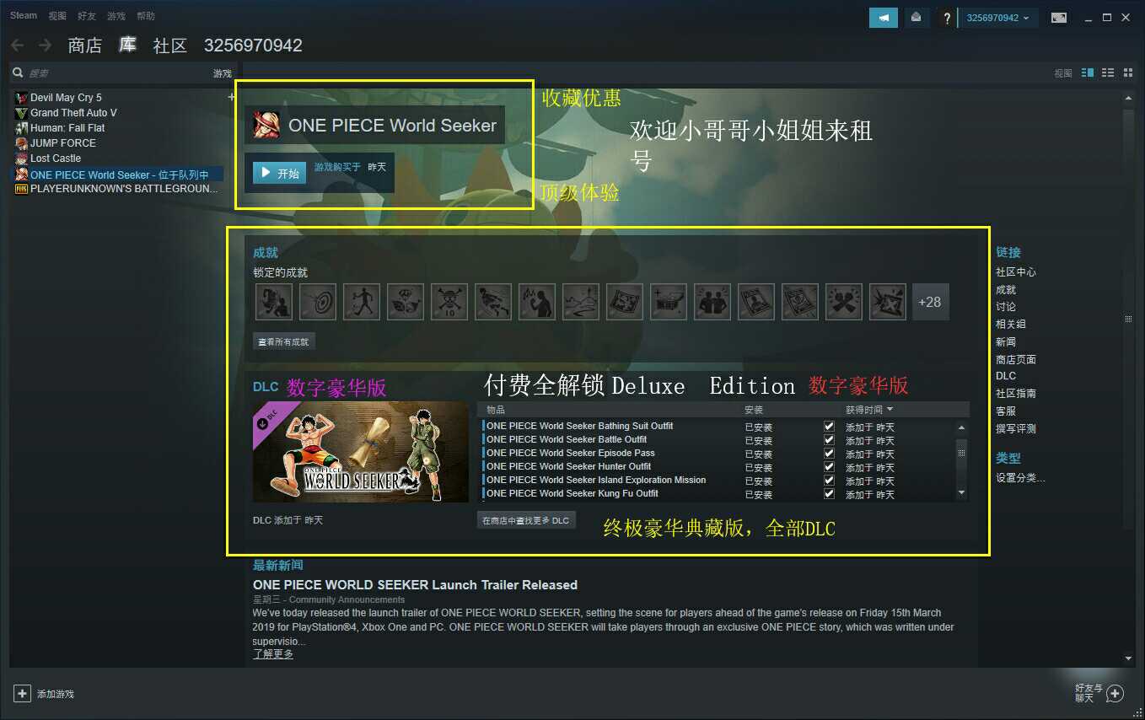Click the plus icon for Add Game

pos(22,694)
